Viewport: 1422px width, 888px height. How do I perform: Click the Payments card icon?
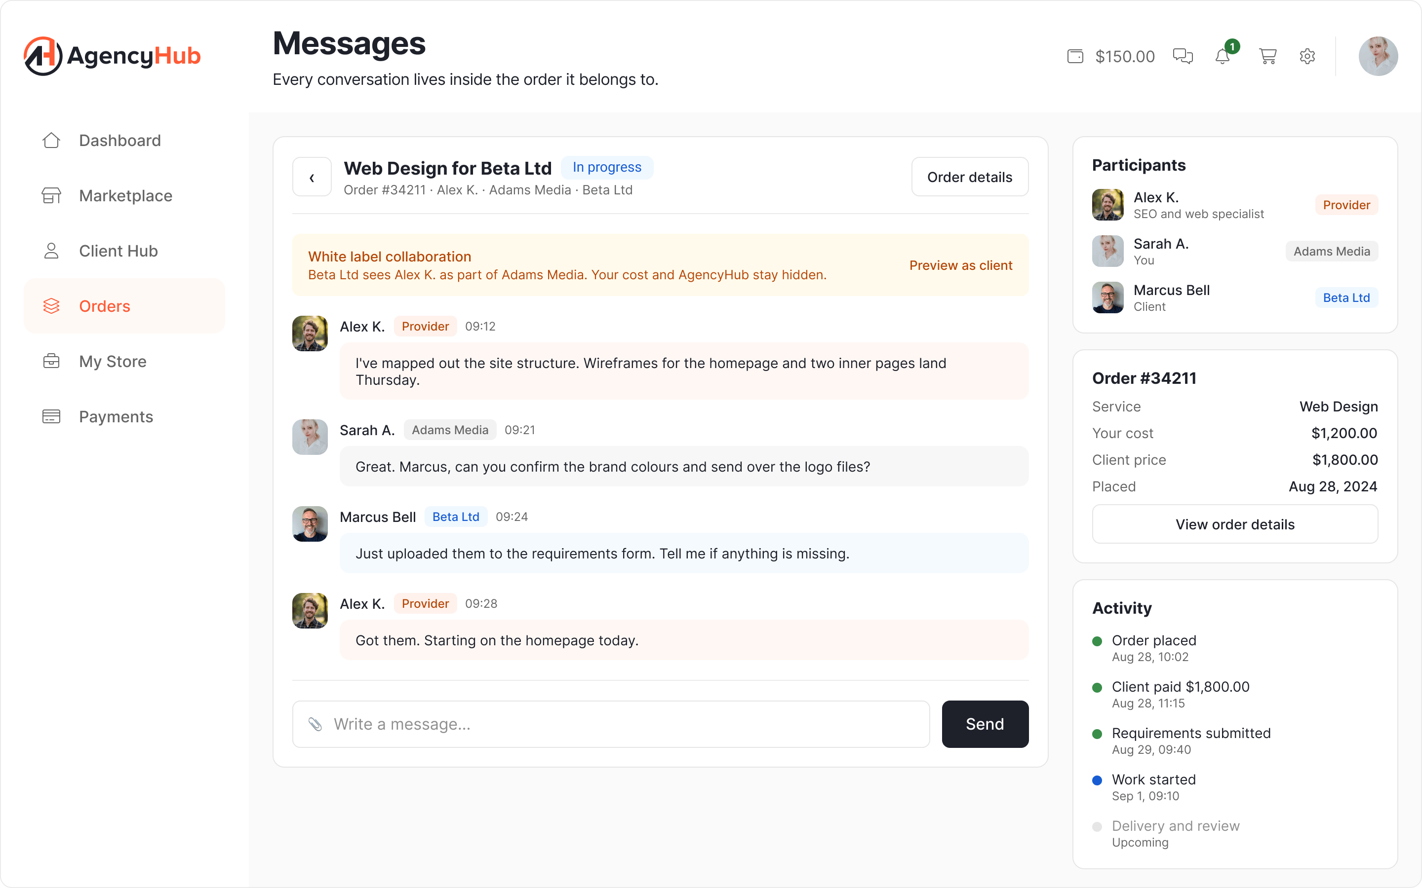pyautogui.click(x=51, y=416)
